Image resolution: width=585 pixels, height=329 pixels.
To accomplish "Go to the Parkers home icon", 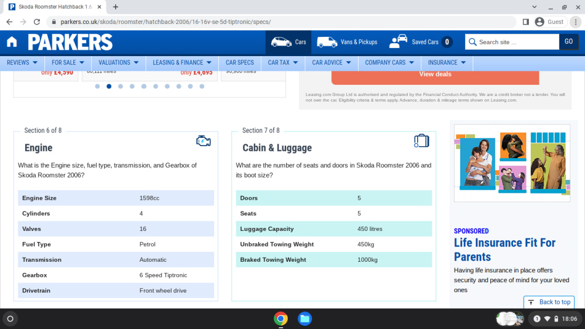I will coord(12,41).
